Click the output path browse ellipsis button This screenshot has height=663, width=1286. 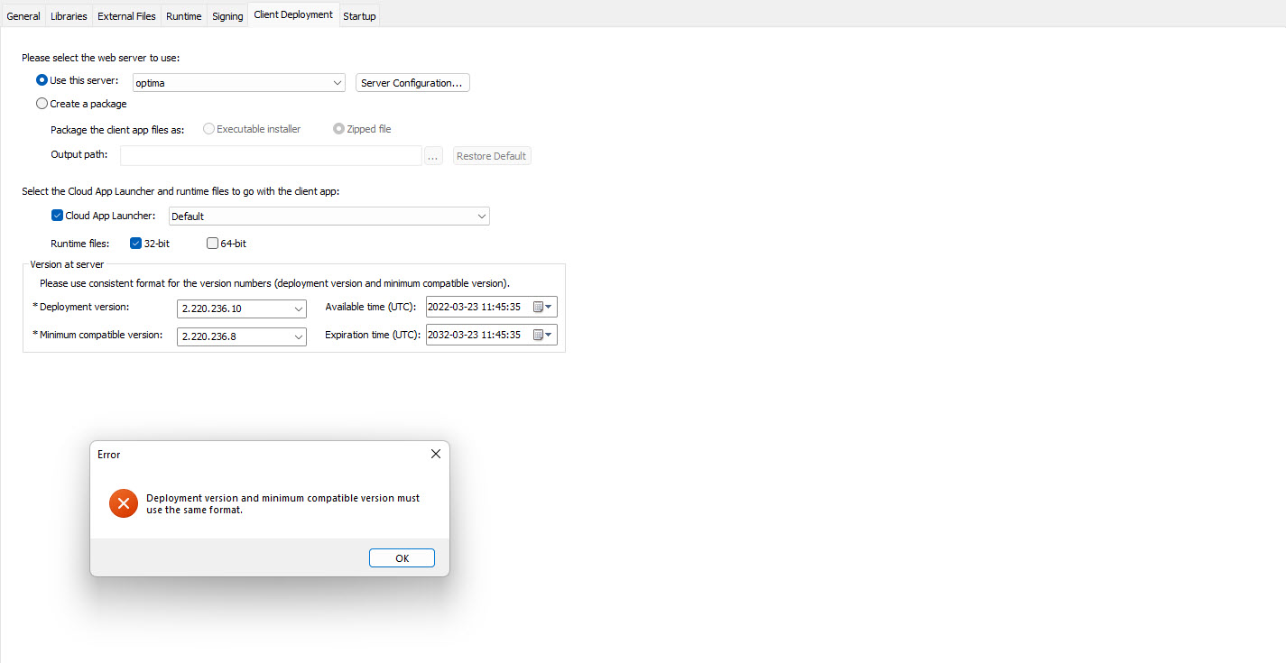(433, 156)
